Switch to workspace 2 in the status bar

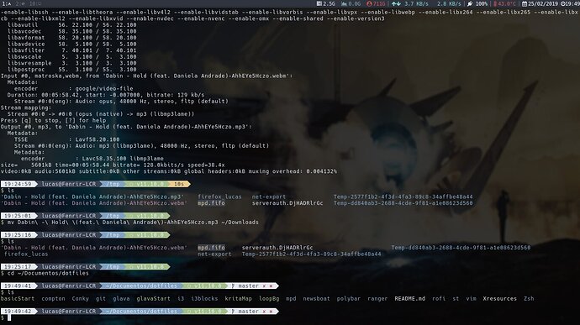point(20,3)
